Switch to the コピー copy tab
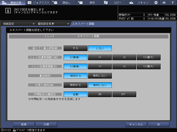The height and width of the screenshot is (132, 177). pyautogui.click(x=114, y=2)
